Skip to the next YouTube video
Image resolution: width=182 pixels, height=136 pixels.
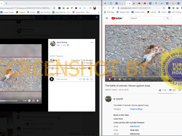(115, 79)
